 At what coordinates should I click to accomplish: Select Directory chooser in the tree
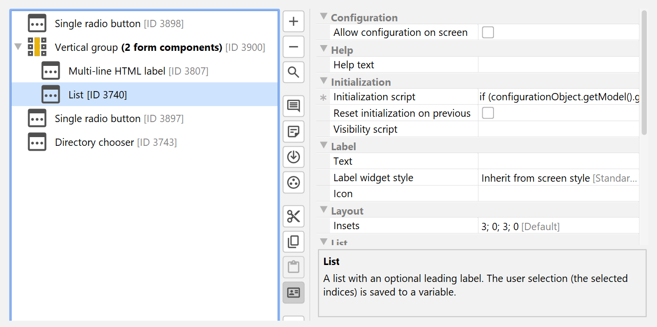pos(94,142)
